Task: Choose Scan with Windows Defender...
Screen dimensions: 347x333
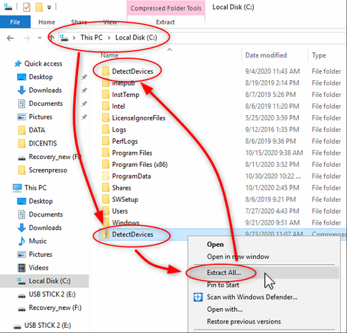Action: click(x=252, y=297)
